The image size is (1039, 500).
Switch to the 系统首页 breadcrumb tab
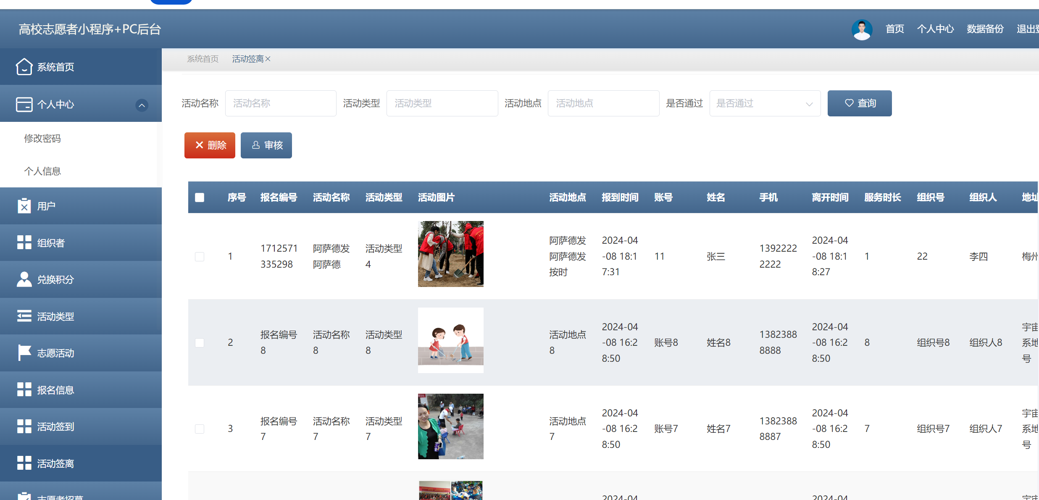203,59
